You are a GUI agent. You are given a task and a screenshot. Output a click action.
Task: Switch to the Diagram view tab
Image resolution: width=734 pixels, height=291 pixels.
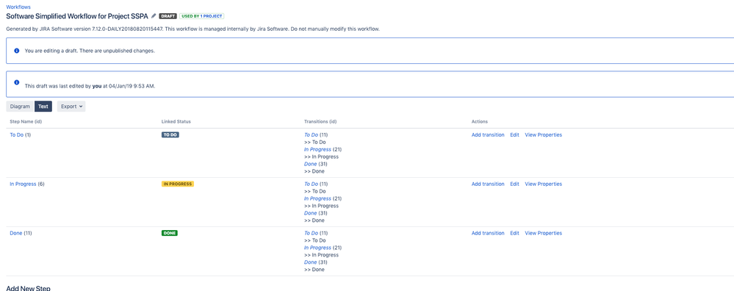(x=20, y=107)
